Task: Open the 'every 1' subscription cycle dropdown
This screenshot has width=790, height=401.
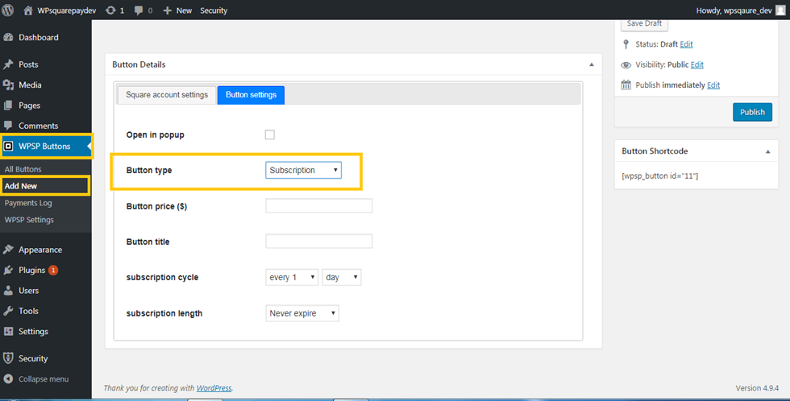Action: [x=292, y=277]
